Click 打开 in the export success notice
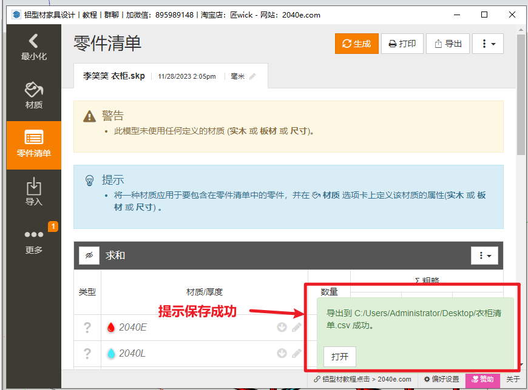The width and height of the screenshot is (528, 390). coord(340,357)
